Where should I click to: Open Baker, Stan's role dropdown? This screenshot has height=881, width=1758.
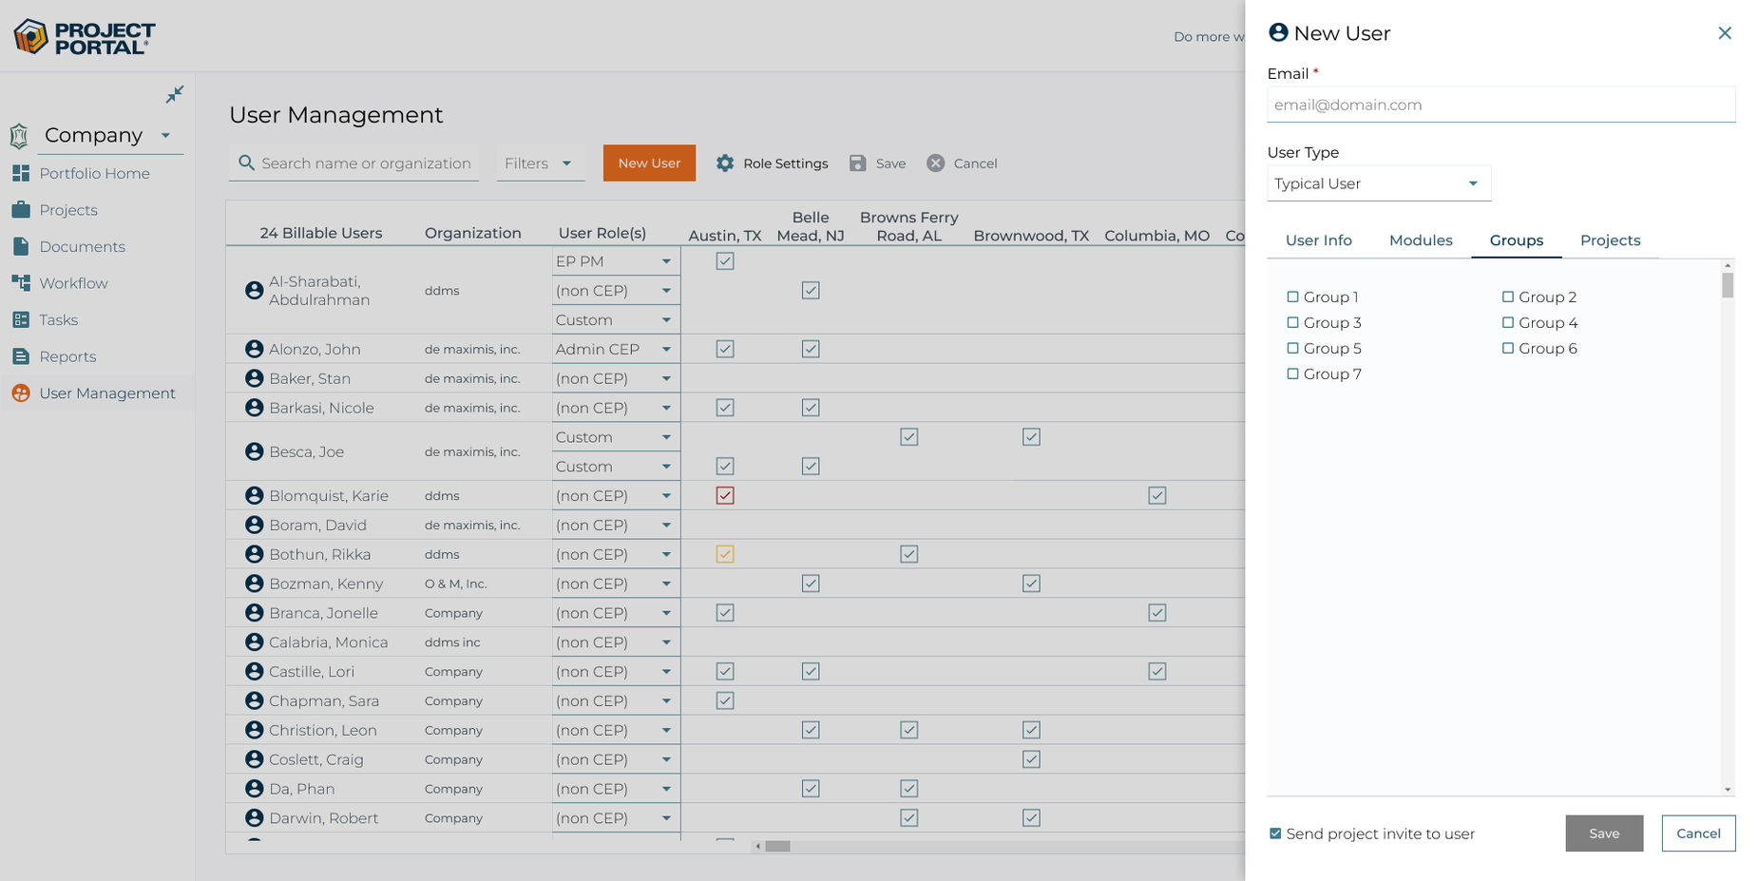(x=615, y=378)
